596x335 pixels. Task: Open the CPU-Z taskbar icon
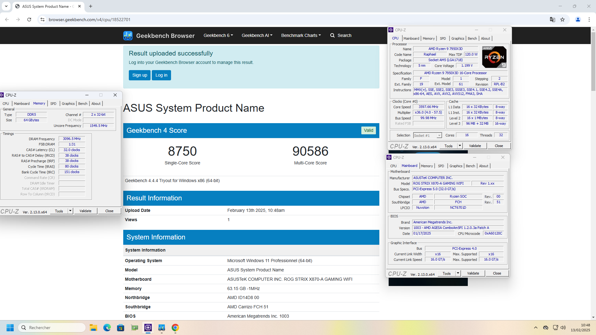(x=148, y=328)
